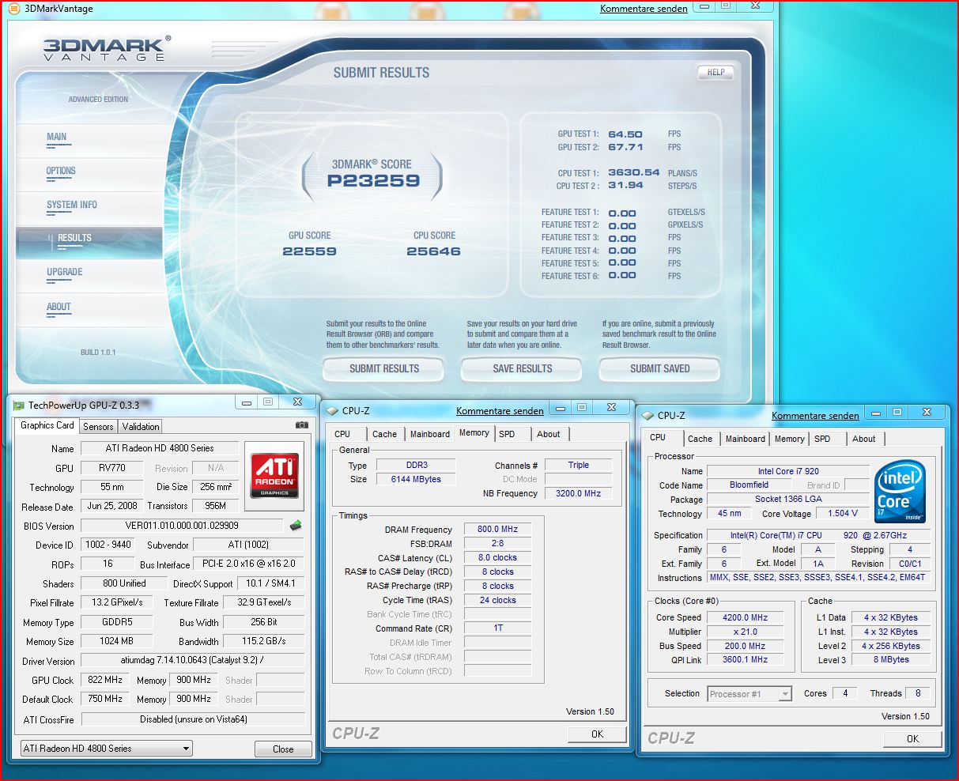
Task: Select the Graphics Card tab in GPU-Z
Action: [x=47, y=425]
